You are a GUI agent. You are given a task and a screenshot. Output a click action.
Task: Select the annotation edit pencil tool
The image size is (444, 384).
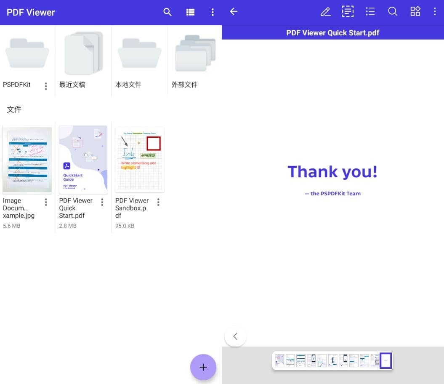point(325,12)
